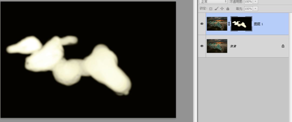
Task: Select the 图层 1 image thumbnail
Action: click(x=217, y=24)
